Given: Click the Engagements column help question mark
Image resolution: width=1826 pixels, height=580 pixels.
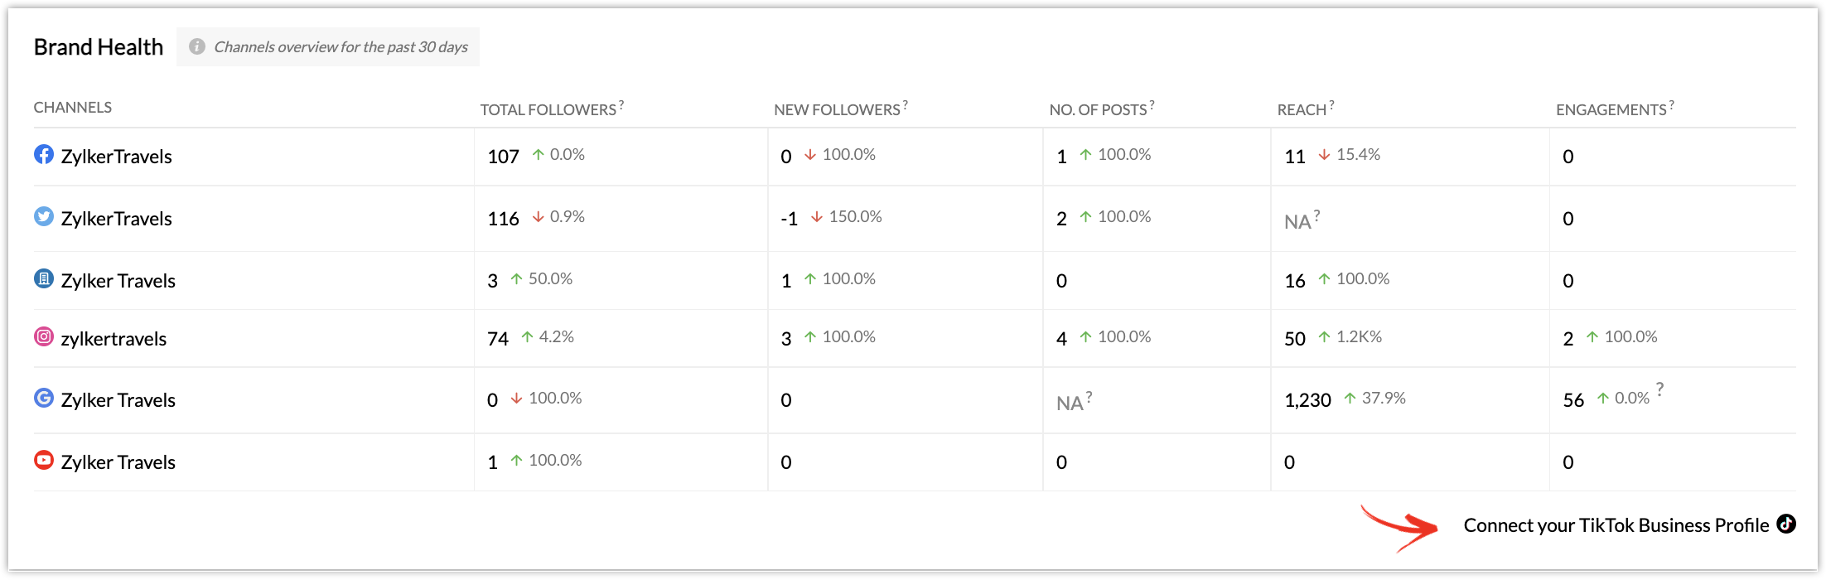Looking at the screenshot, I should pos(1672,104).
